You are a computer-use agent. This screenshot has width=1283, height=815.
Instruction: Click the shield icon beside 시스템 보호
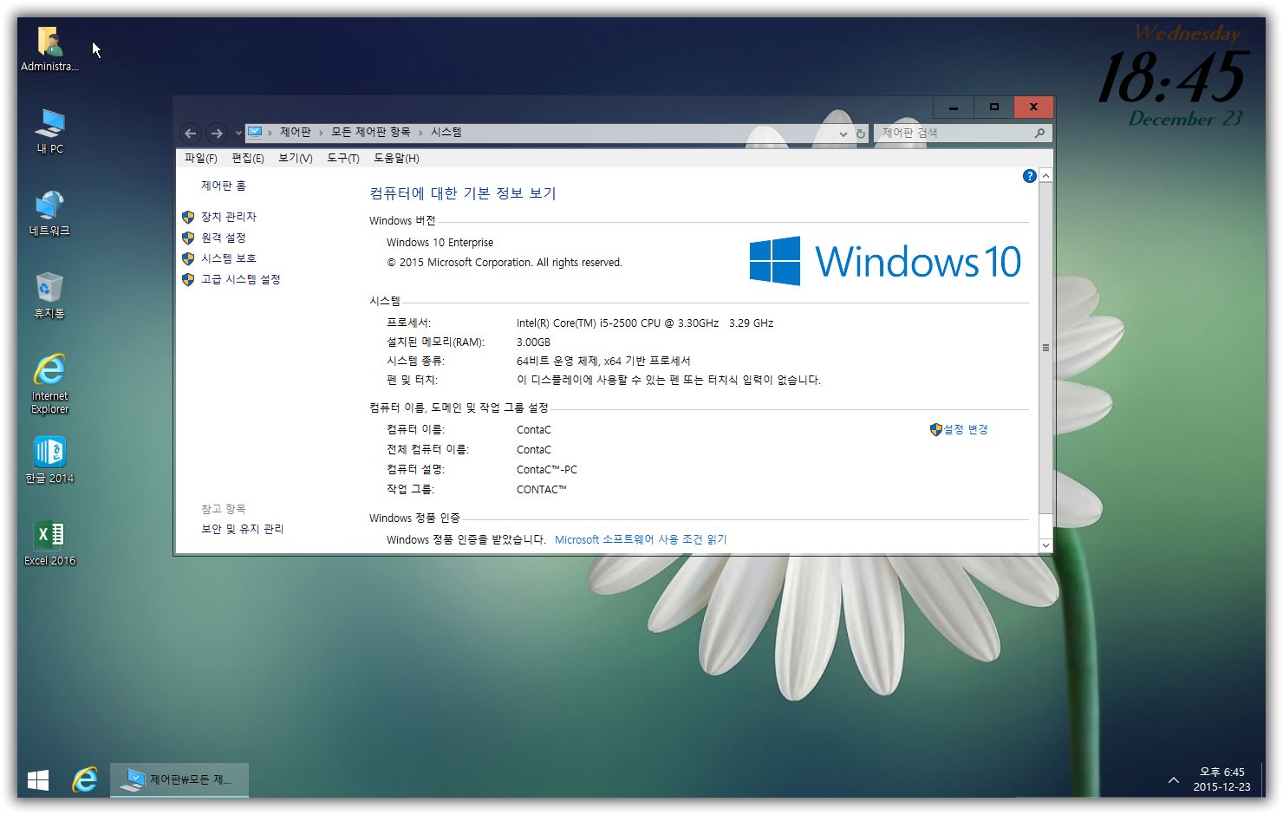(188, 258)
